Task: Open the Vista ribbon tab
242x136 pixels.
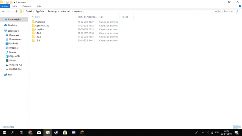Action: pyautogui.click(x=39, y=6)
